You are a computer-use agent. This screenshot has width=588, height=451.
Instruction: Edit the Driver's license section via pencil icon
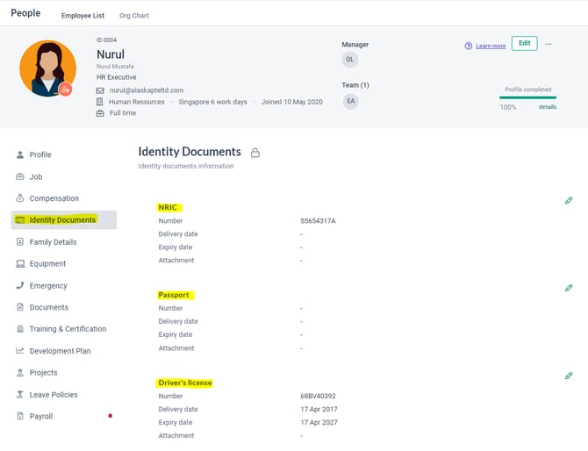569,376
